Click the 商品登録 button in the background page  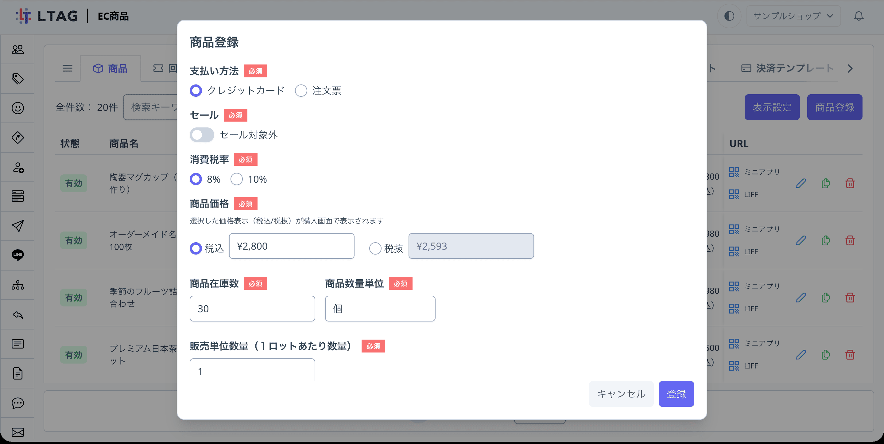835,107
